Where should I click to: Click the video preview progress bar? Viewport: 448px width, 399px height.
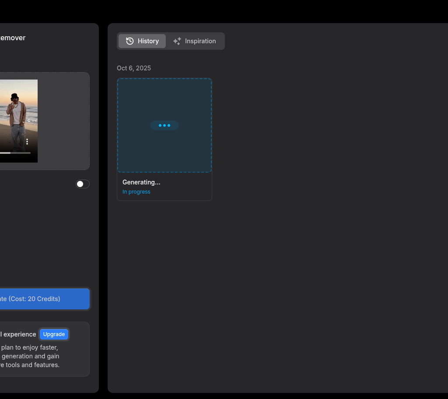pos(15,153)
